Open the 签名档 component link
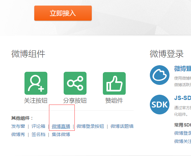The image size is (191, 156). (39, 134)
